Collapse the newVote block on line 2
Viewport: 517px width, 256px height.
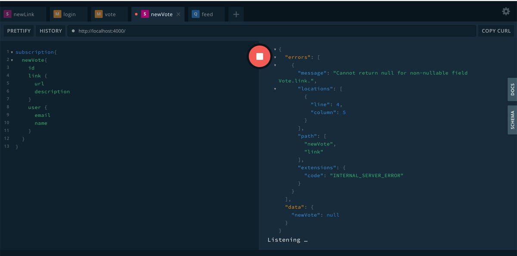(x=12, y=60)
